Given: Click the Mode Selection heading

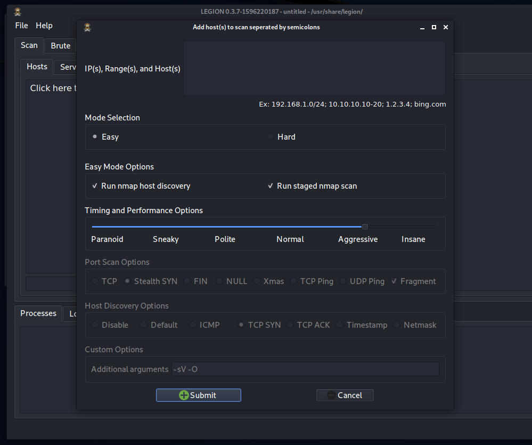Looking at the screenshot, I should pos(112,117).
